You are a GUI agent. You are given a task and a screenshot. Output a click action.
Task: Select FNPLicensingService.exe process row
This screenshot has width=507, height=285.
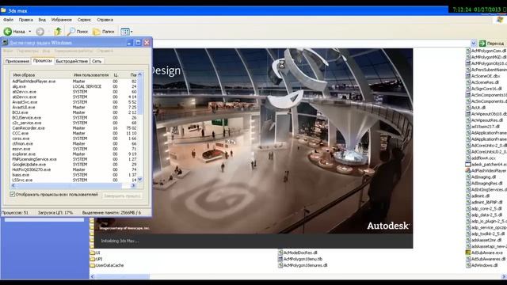click(74, 159)
